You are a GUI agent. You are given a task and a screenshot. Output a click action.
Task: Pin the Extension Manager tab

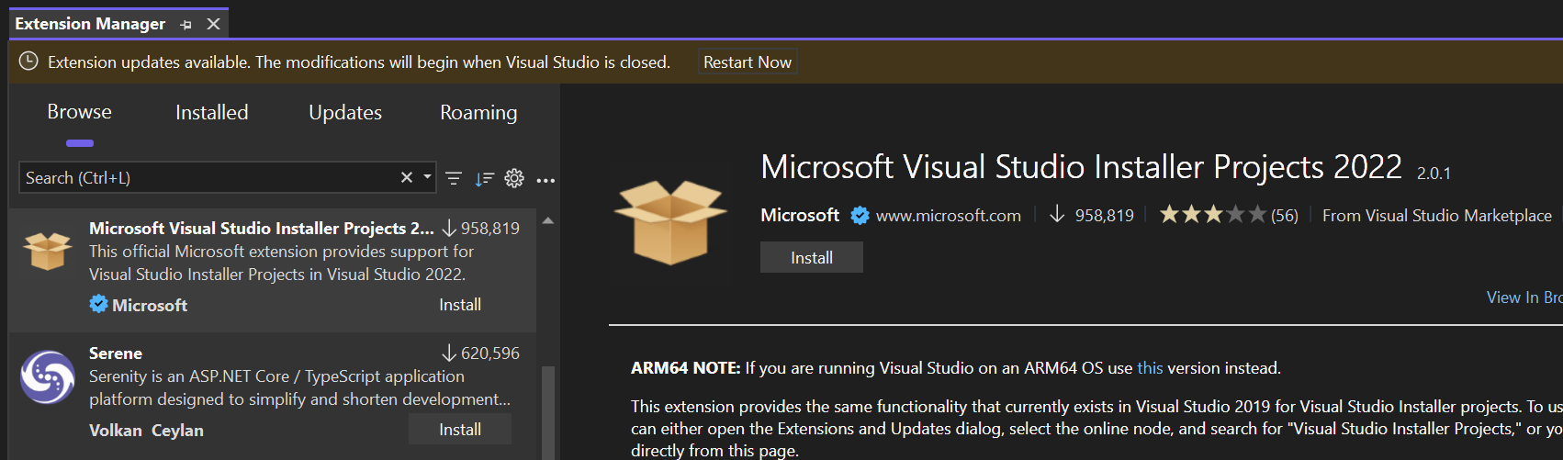coord(186,25)
